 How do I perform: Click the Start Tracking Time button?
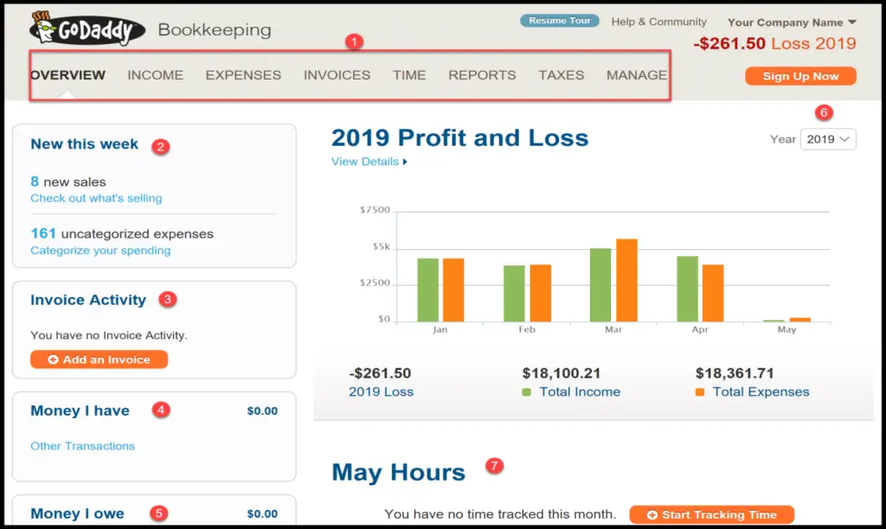point(712,515)
